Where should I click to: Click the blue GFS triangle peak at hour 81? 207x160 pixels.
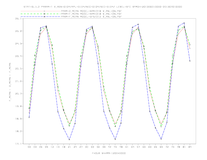tap(184, 23)
